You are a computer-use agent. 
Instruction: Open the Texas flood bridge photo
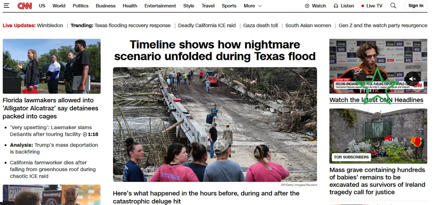(215, 124)
